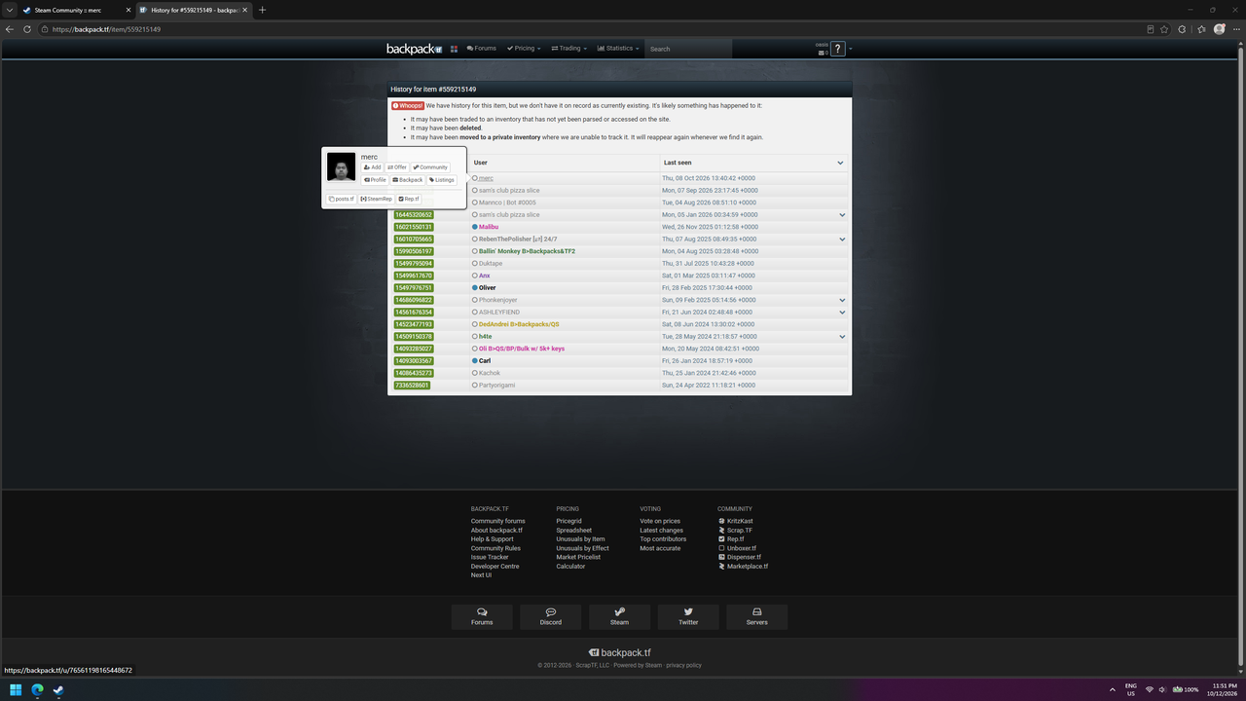Image resolution: width=1246 pixels, height=701 pixels.
Task: Click the Add button in merc popover
Action: 373,167
